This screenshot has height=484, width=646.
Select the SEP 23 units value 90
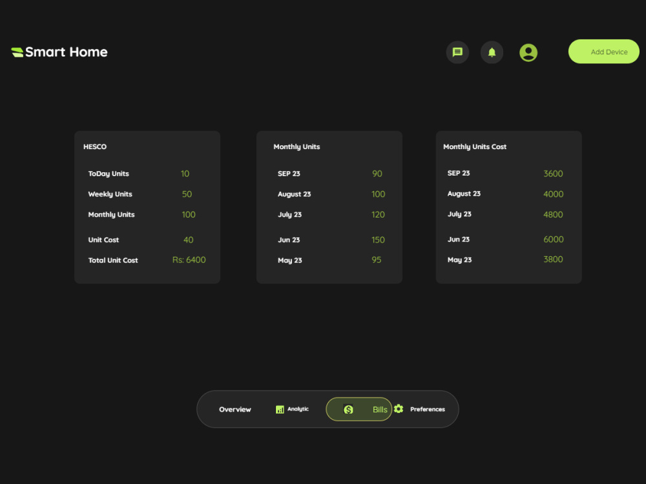pyautogui.click(x=377, y=174)
